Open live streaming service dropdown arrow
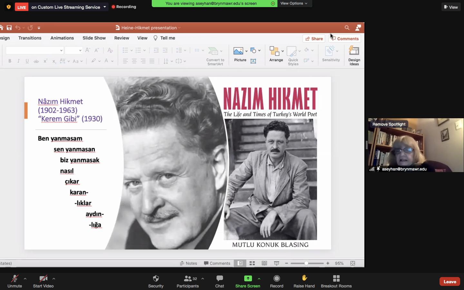This screenshot has width=464, height=290. pyautogui.click(x=105, y=7)
